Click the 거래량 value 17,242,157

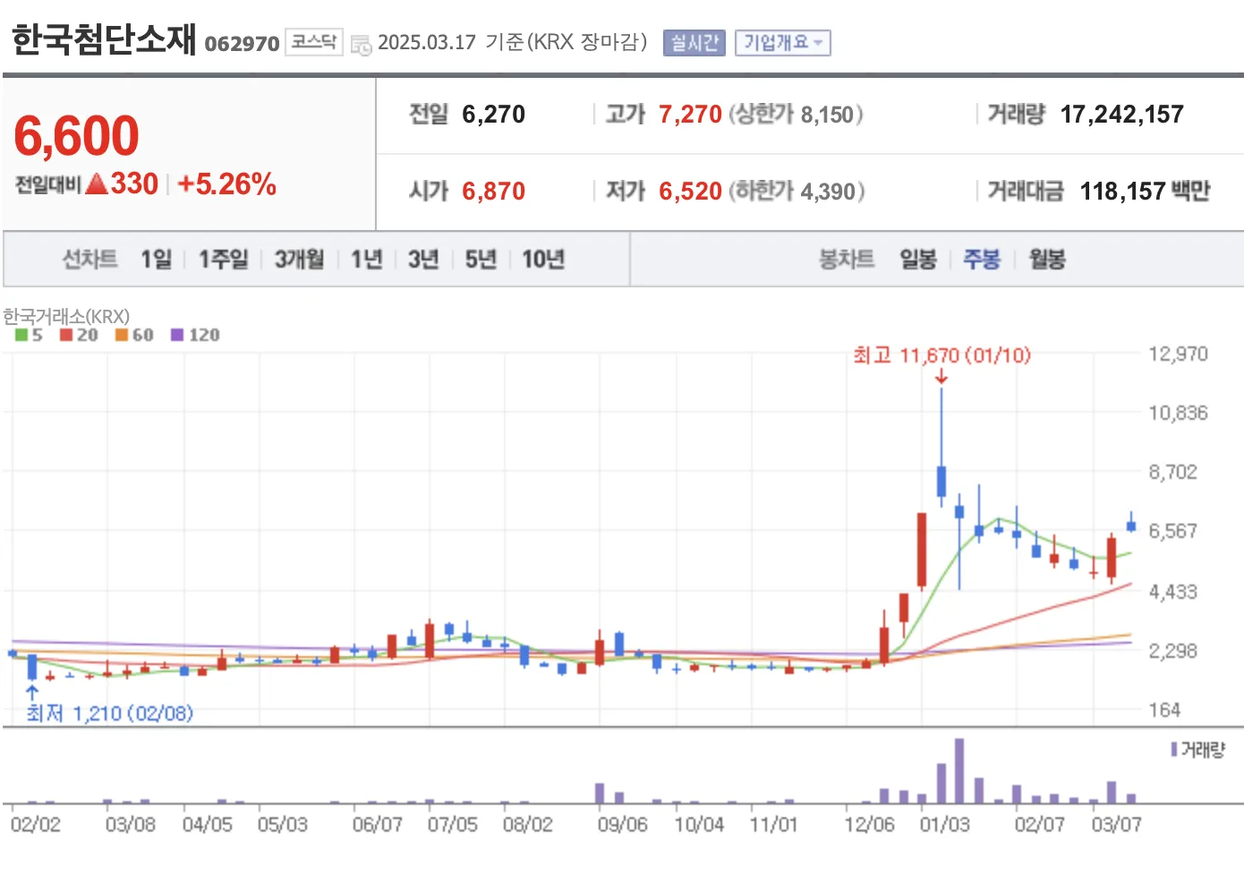point(1121,115)
